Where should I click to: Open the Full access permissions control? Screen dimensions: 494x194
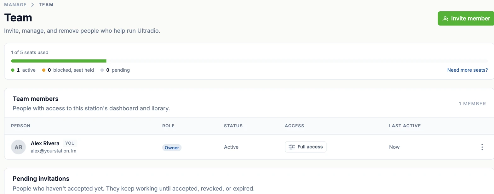tap(306, 147)
